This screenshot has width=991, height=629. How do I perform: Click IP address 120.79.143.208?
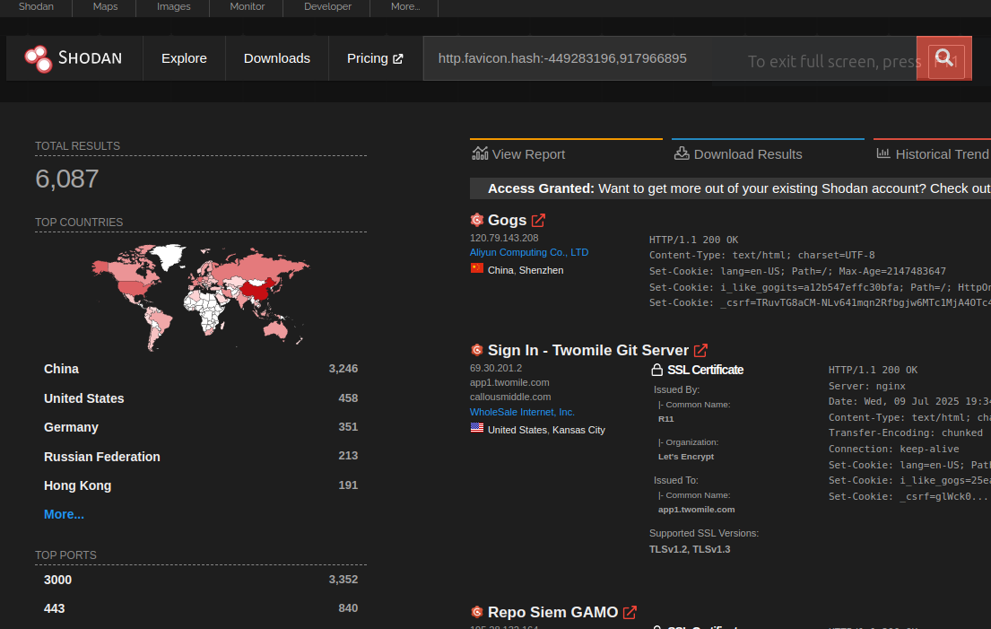[x=504, y=238]
